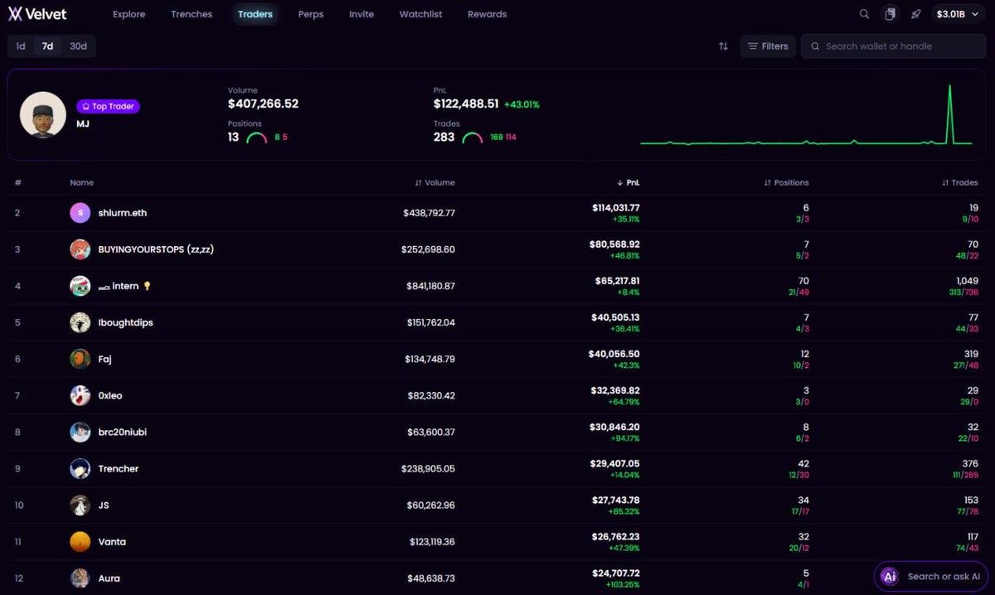The width and height of the screenshot is (995, 595).
Task: Select the 30d time range
Action: click(78, 46)
